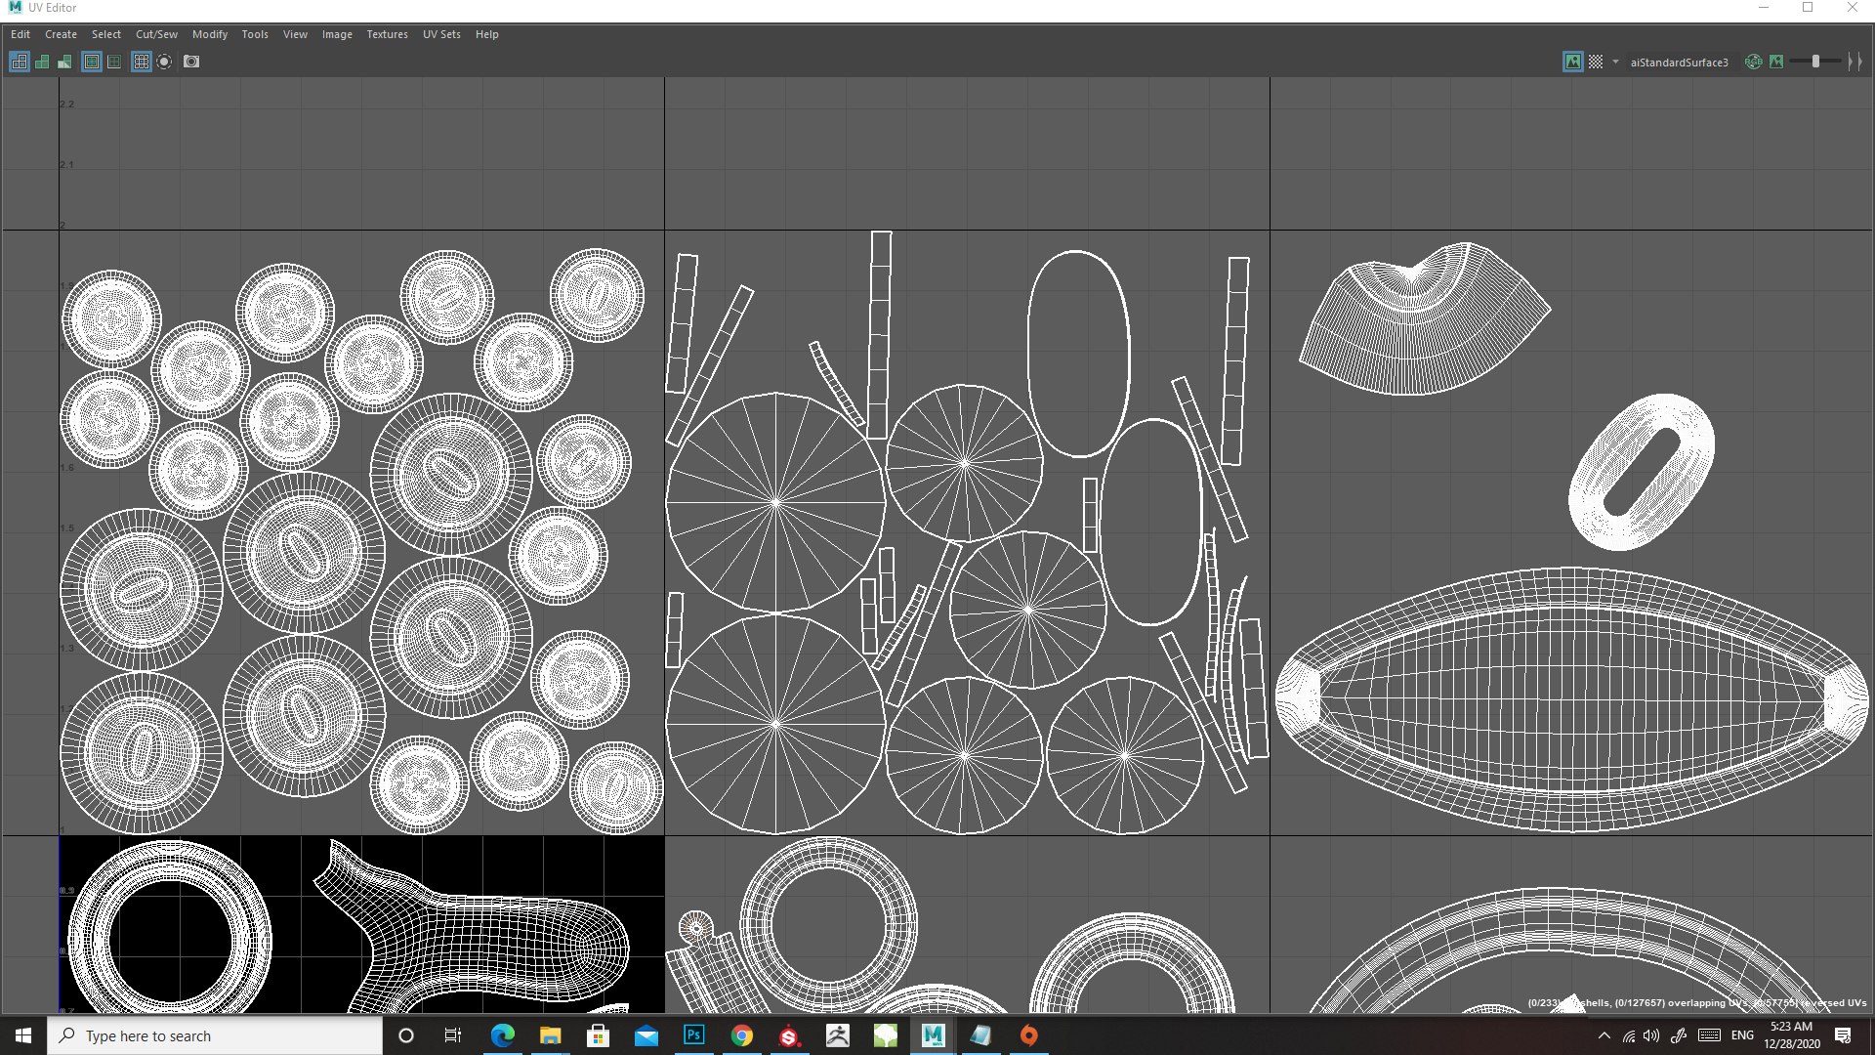
Task: Toggle the UV grid display icon
Action: (142, 62)
